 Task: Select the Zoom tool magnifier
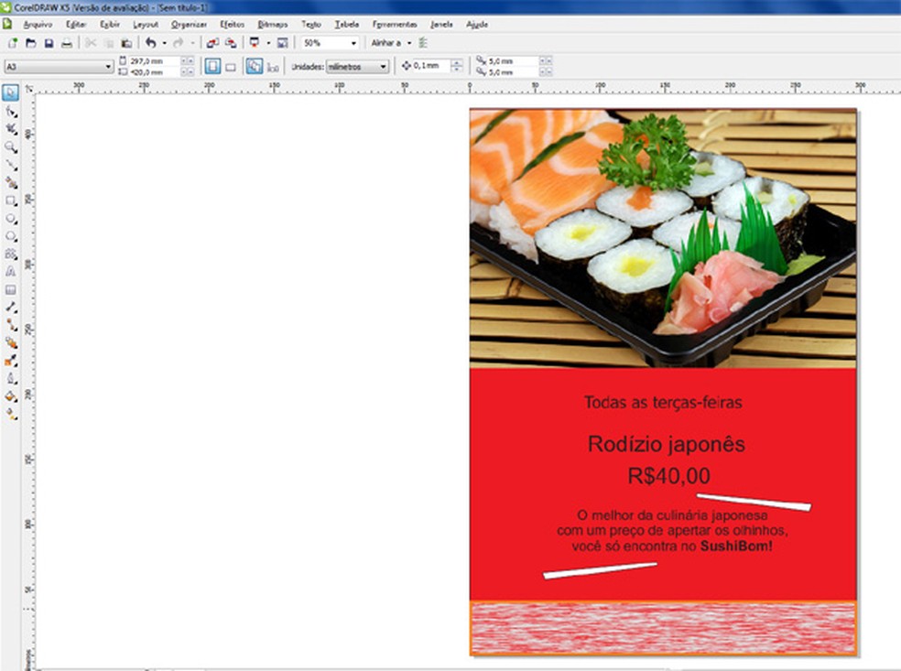[10, 147]
